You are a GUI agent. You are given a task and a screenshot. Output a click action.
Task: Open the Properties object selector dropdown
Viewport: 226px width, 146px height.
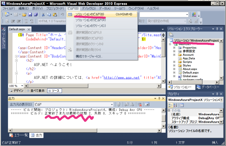(x=221, y=100)
